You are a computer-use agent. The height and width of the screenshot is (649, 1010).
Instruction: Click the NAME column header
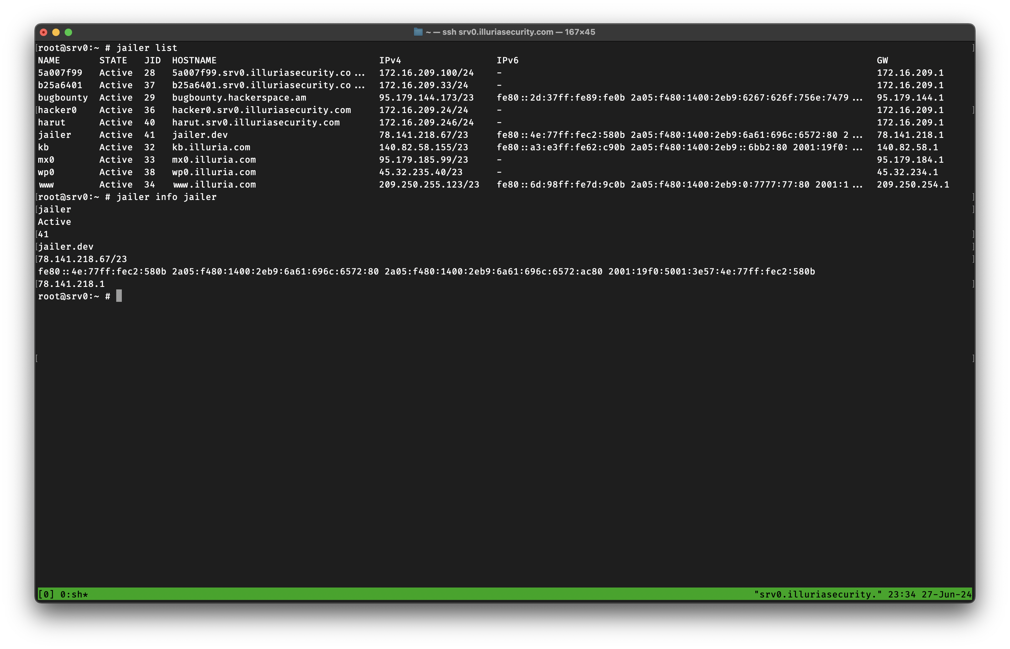tap(49, 60)
